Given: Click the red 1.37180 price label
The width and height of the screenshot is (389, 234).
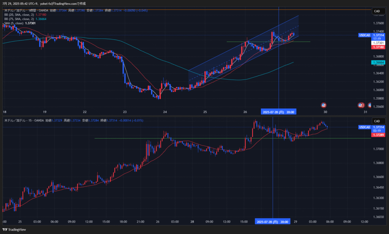Looking at the screenshot, I should (x=377, y=47).
